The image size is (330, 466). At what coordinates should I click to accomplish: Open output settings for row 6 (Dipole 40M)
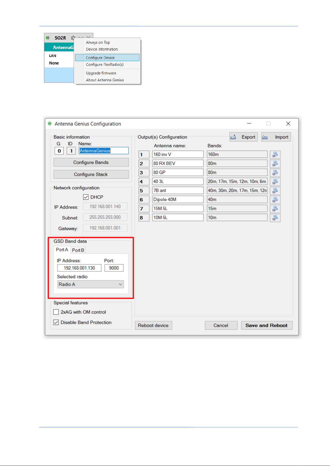coord(275,200)
